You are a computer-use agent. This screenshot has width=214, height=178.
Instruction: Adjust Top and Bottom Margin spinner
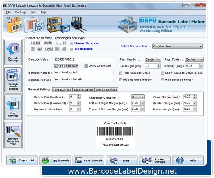pos(142,109)
